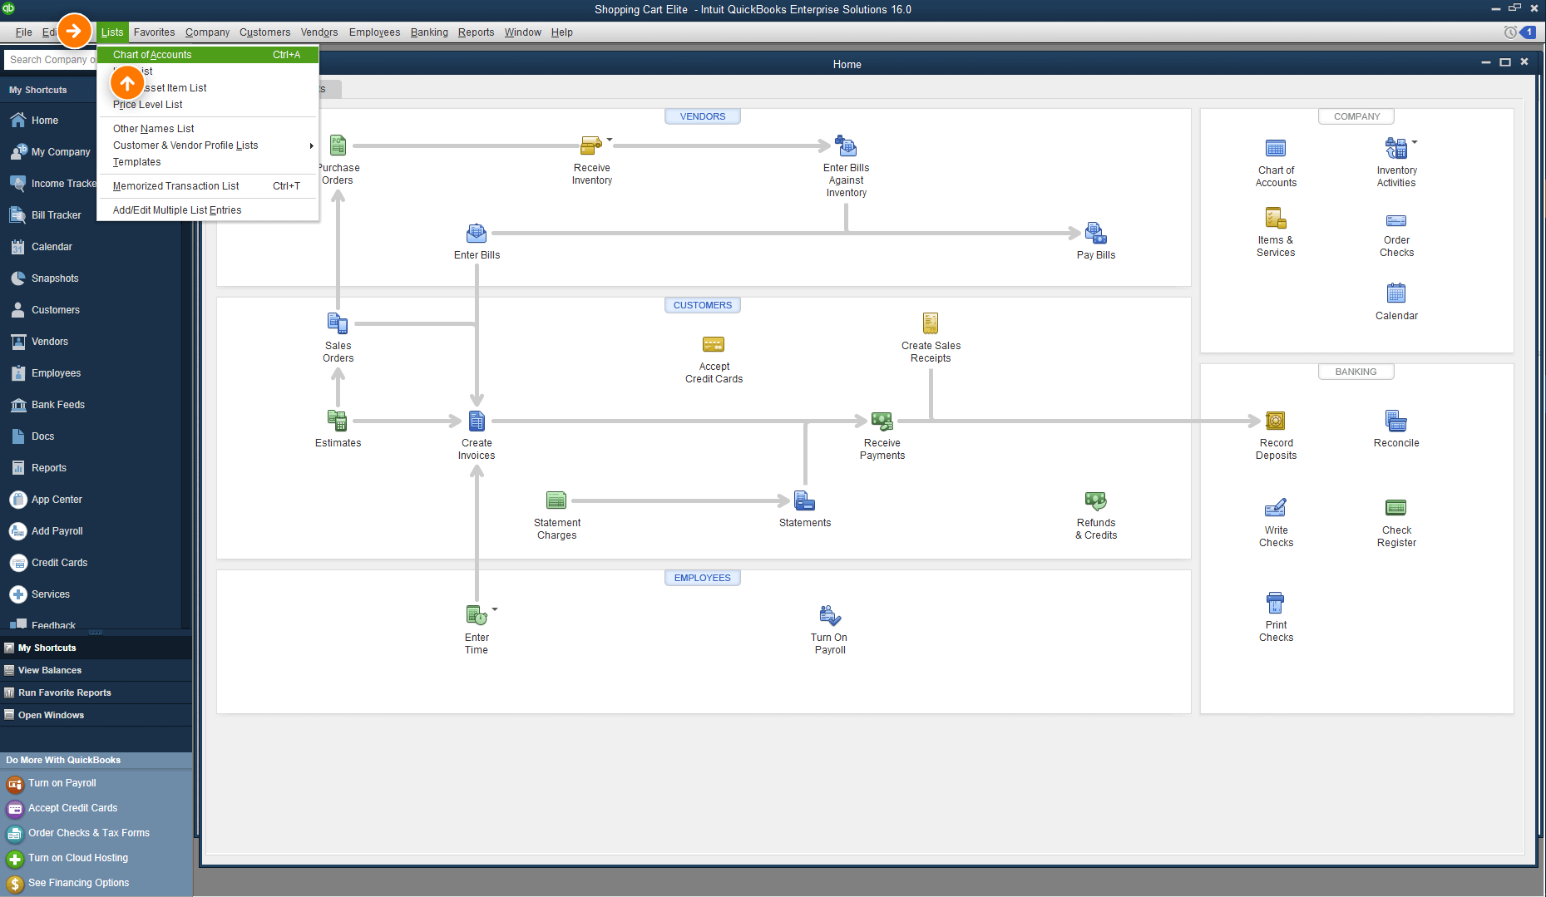
Task: Expand Inventory Activities dropdown arrow
Action: [x=1415, y=142]
